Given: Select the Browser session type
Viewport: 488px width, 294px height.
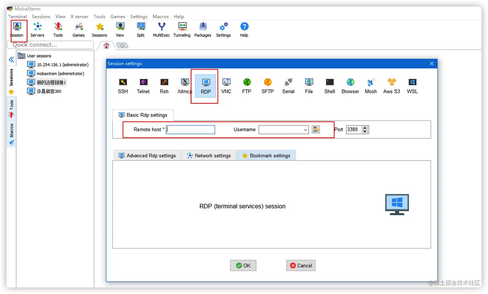Looking at the screenshot, I should 350,86.
